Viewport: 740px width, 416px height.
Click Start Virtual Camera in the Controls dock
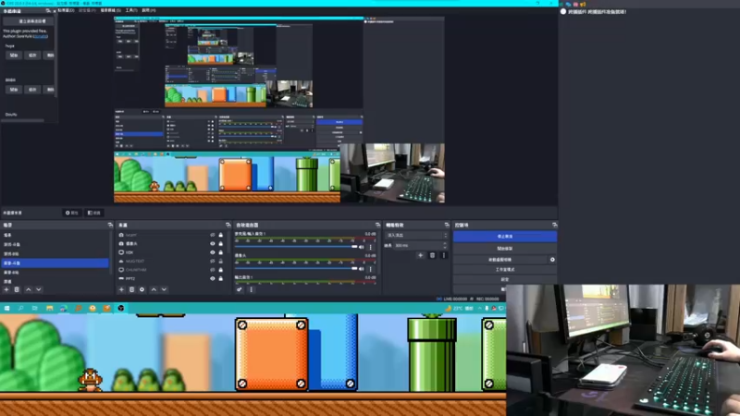[x=500, y=260]
